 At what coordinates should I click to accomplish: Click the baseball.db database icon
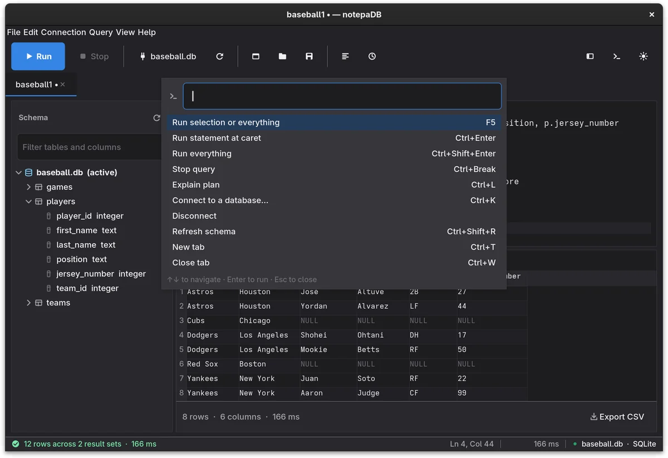pyautogui.click(x=29, y=173)
